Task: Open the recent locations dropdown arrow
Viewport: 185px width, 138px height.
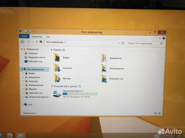Action: [33, 42]
